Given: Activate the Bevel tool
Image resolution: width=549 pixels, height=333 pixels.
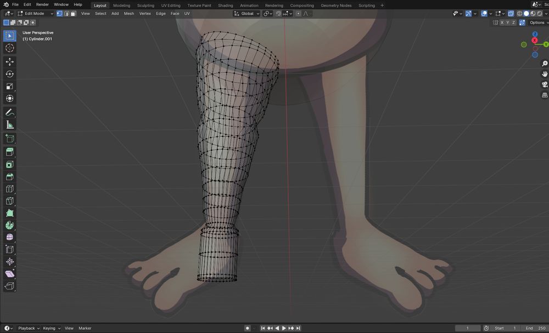Looking at the screenshot, I should point(10,176).
